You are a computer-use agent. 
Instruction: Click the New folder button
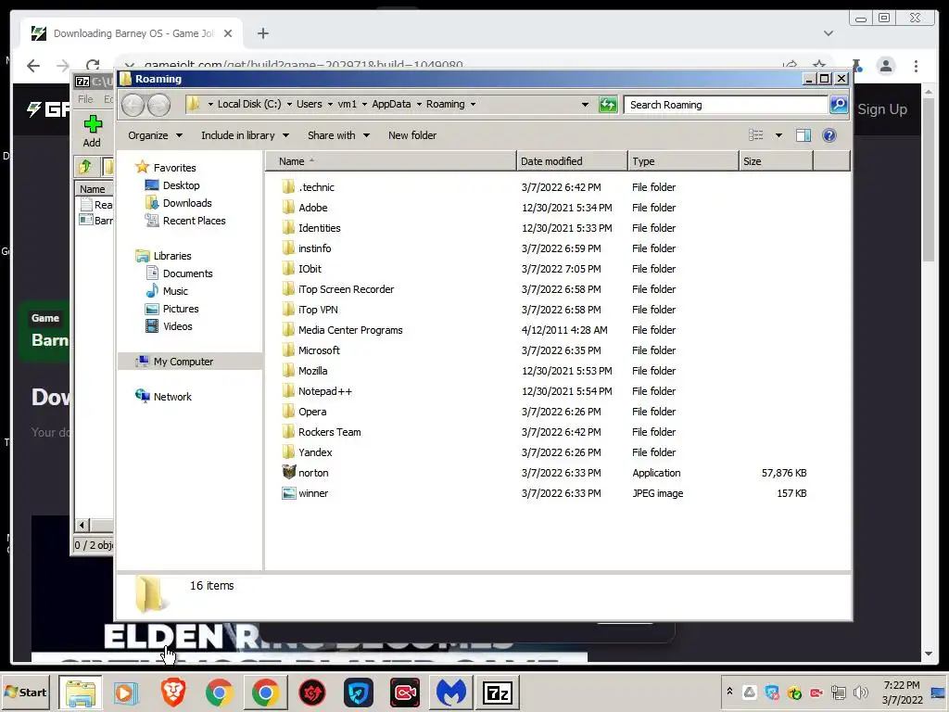[412, 135]
